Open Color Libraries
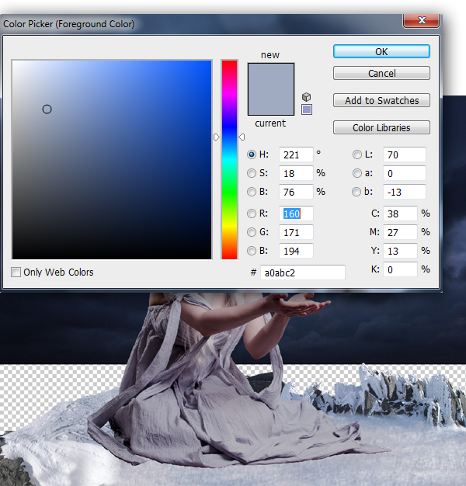 pyautogui.click(x=381, y=128)
